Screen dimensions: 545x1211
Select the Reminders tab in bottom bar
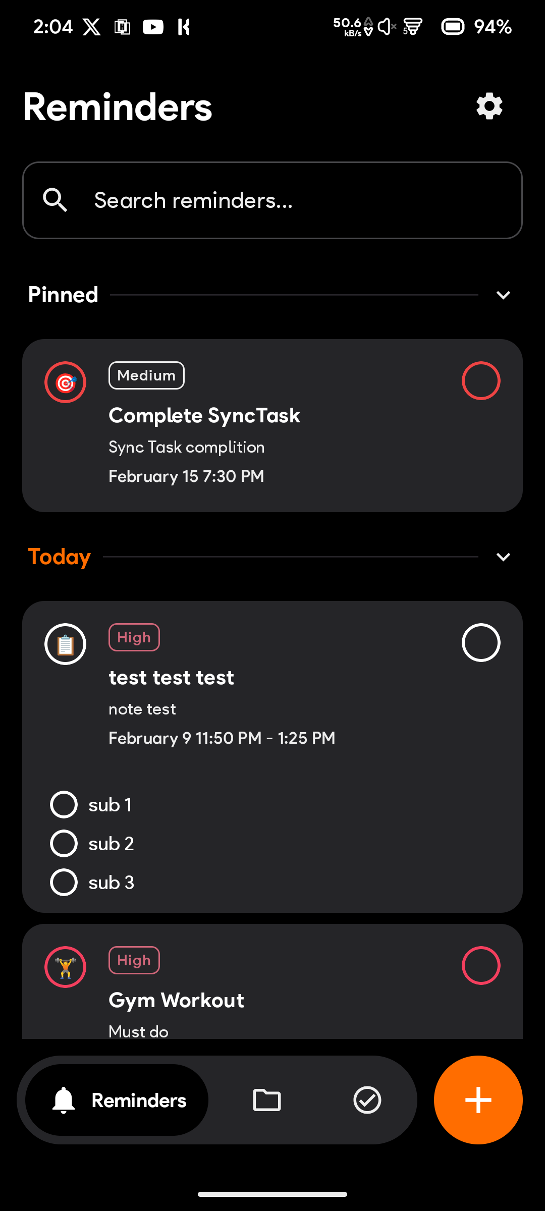pyautogui.click(x=117, y=1100)
